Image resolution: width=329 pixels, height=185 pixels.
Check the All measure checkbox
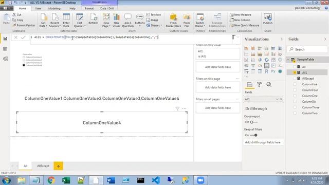[x=295, y=67]
